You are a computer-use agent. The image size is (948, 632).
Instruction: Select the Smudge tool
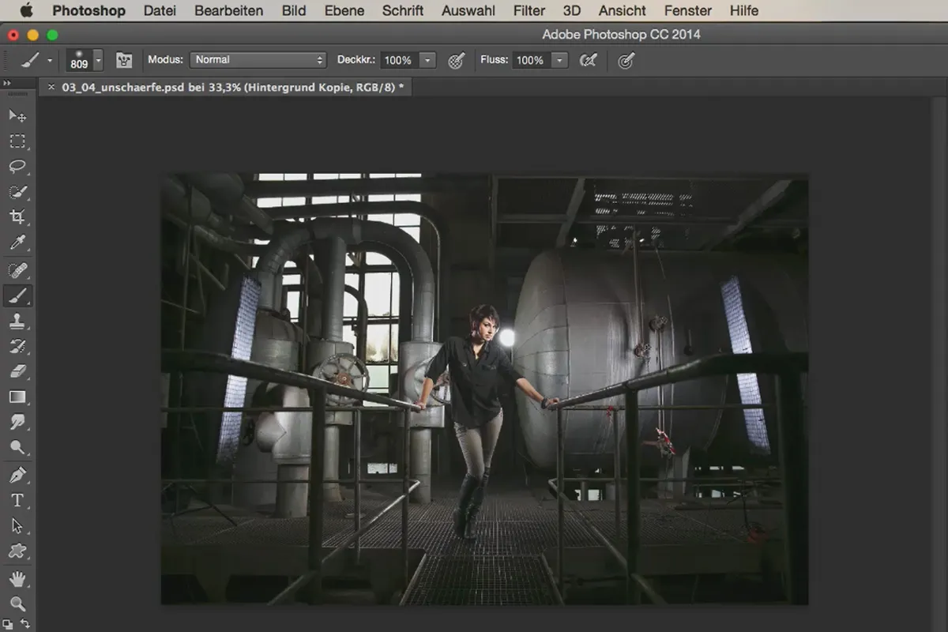point(17,422)
